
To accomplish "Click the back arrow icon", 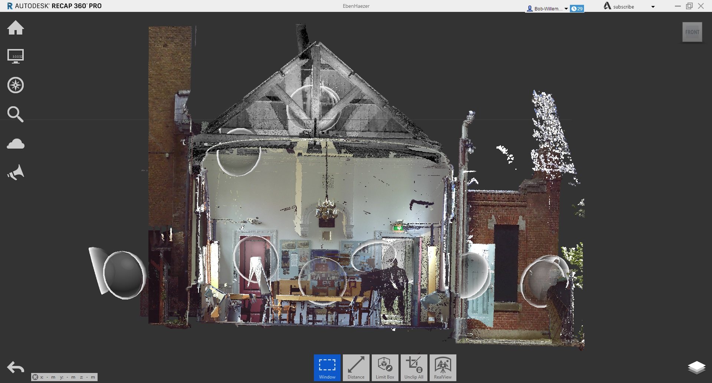I will click(16, 367).
